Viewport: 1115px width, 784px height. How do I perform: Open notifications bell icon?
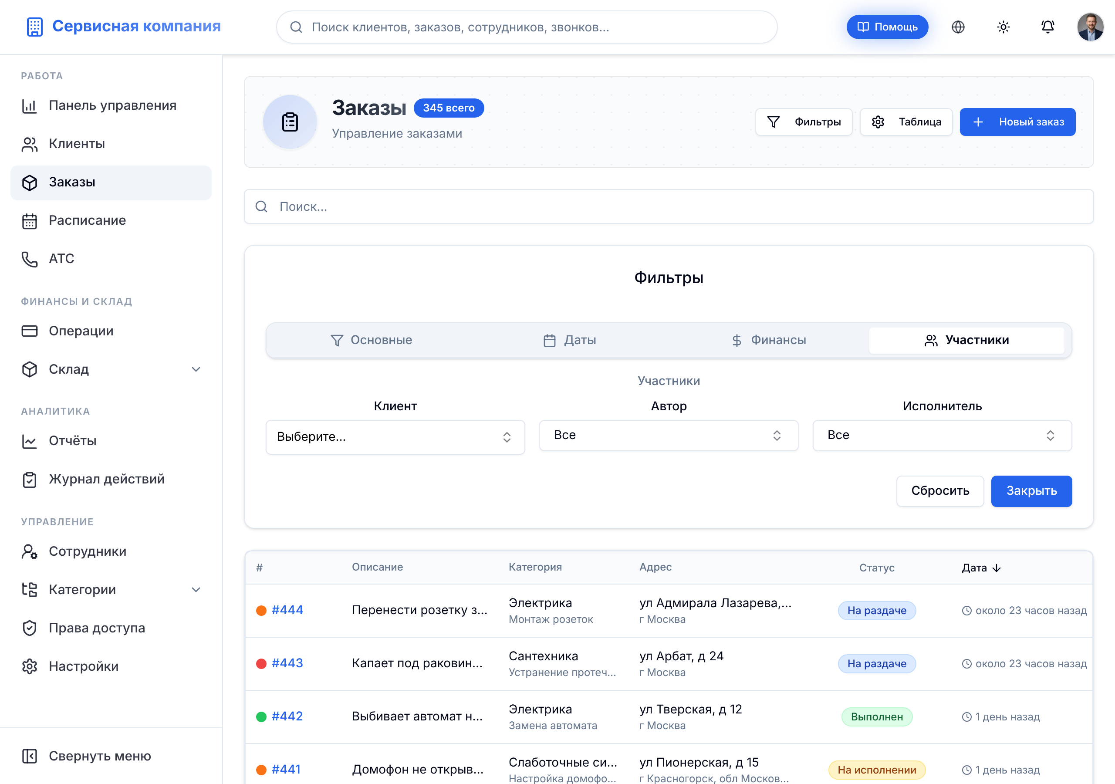1048,27
